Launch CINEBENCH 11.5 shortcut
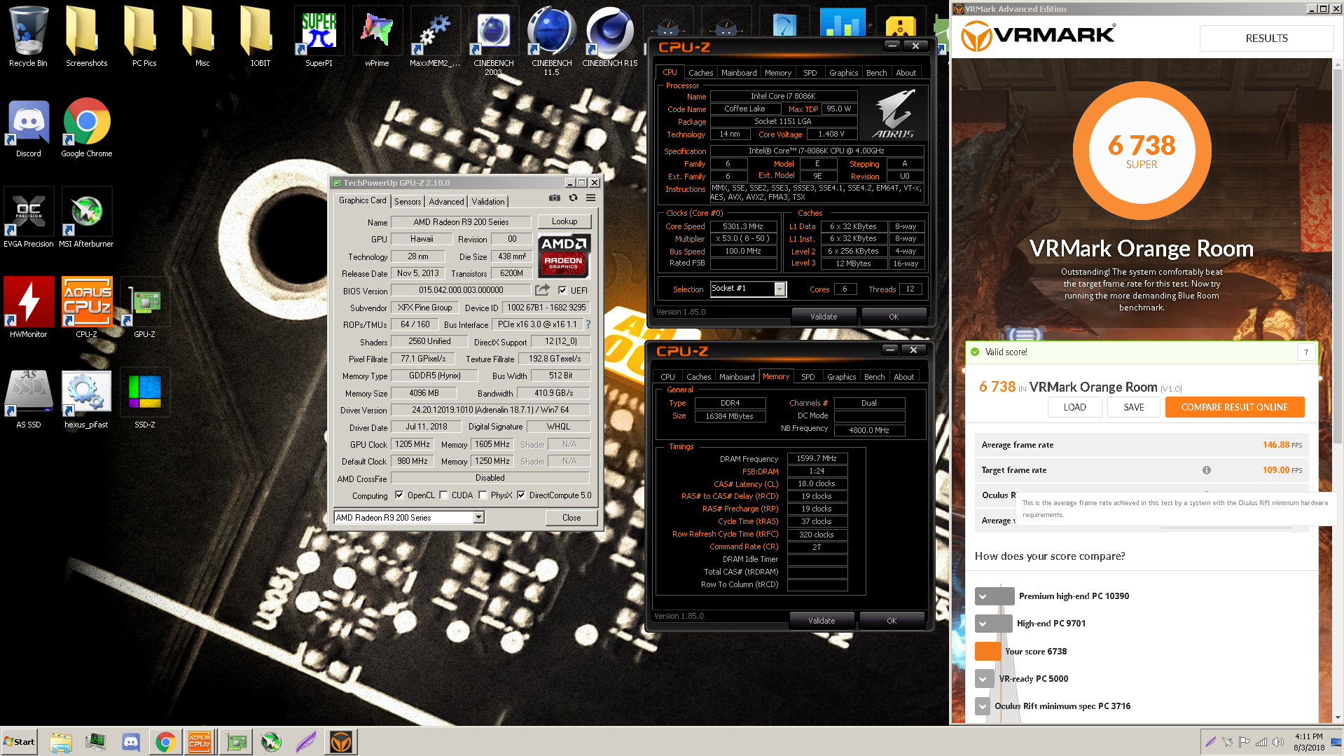Viewport: 1344px width, 756px height. pos(551,40)
